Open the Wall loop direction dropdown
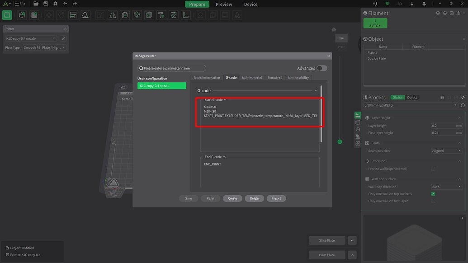Viewport: 468px width, 263px height. pos(446,187)
